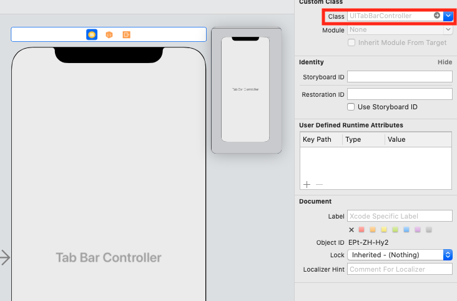Click the large Tab Bar Controller label

tap(109, 257)
